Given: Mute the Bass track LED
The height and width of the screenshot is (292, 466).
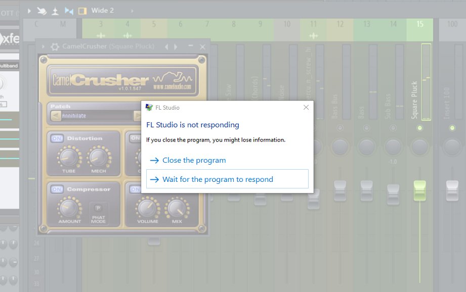Looking at the screenshot, I should [366, 128].
